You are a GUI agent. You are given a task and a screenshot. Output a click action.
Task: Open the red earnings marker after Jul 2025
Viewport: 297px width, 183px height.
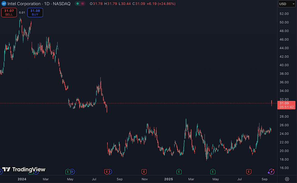coord(249,172)
